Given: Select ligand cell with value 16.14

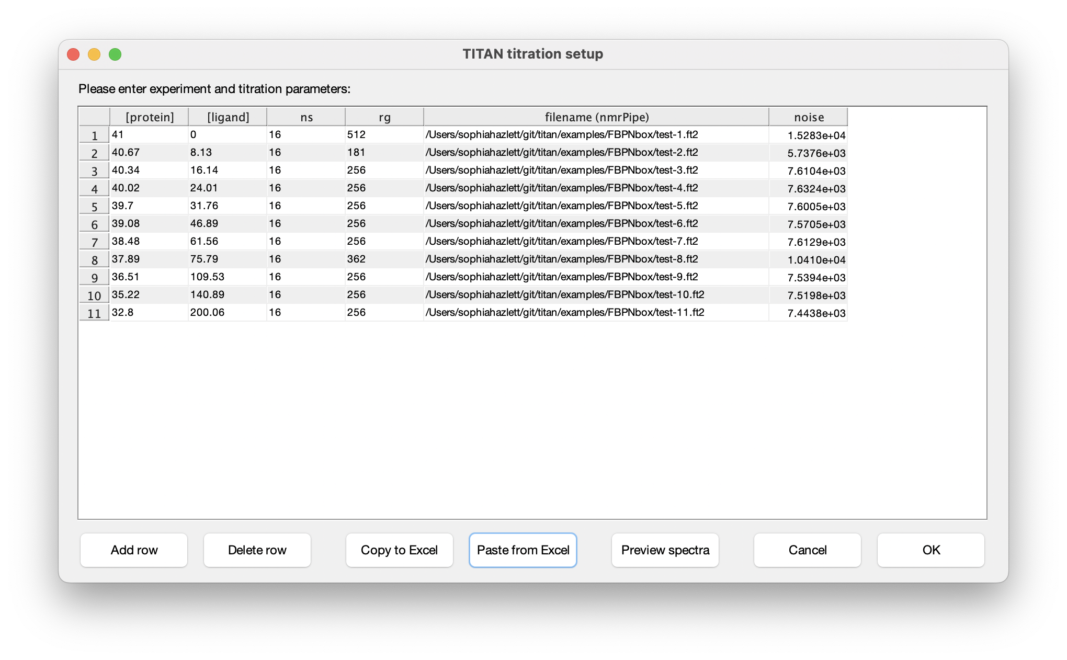Looking at the screenshot, I should [x=228, y=170].
